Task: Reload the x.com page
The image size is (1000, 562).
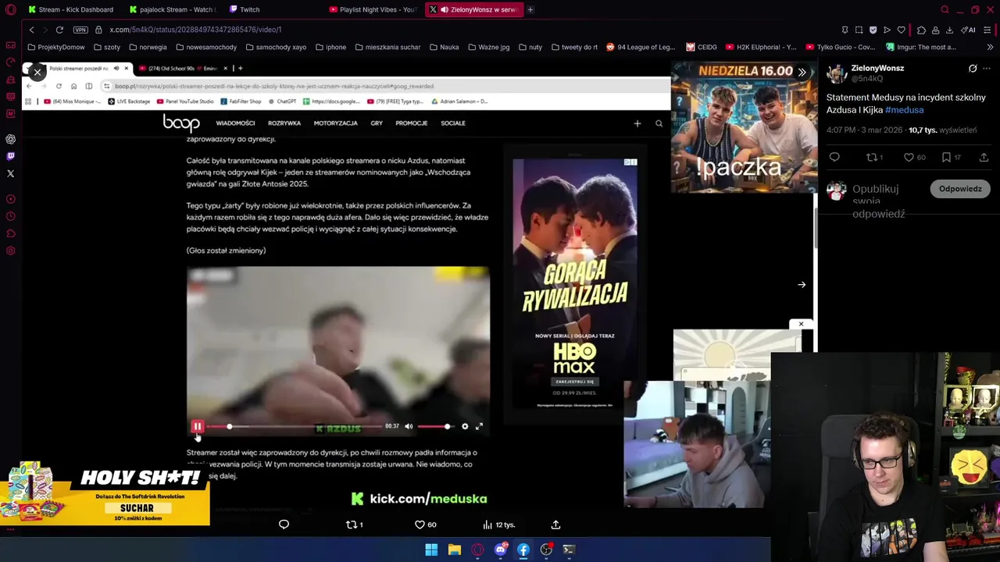Action: coord(59,30)
